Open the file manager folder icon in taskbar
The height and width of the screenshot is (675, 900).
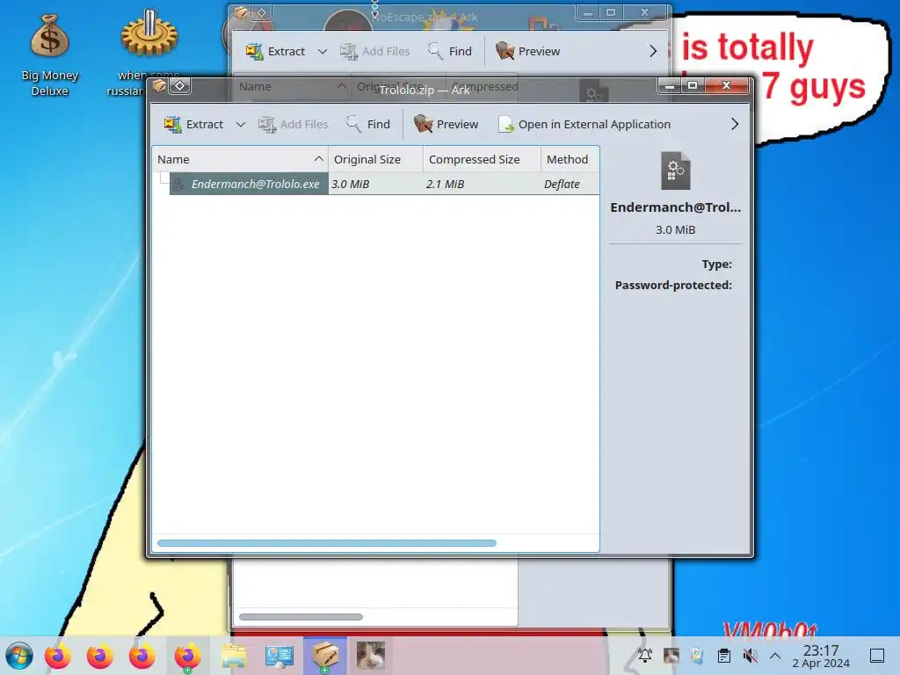click(234, 656)
